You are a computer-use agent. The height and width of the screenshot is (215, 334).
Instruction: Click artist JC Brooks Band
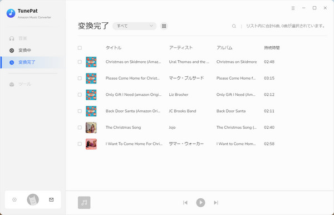point(183,111)
